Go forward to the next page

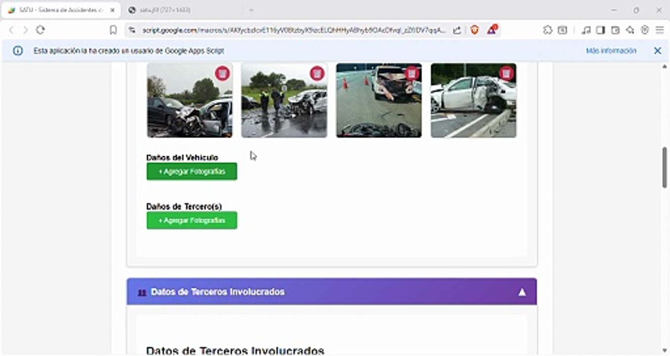[26, 30]
